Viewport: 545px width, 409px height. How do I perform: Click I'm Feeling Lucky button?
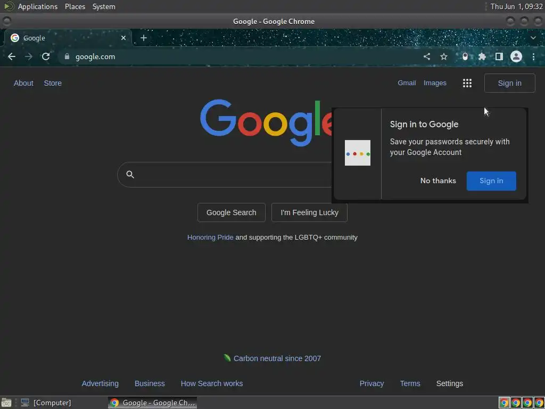(x=309, y=212)
